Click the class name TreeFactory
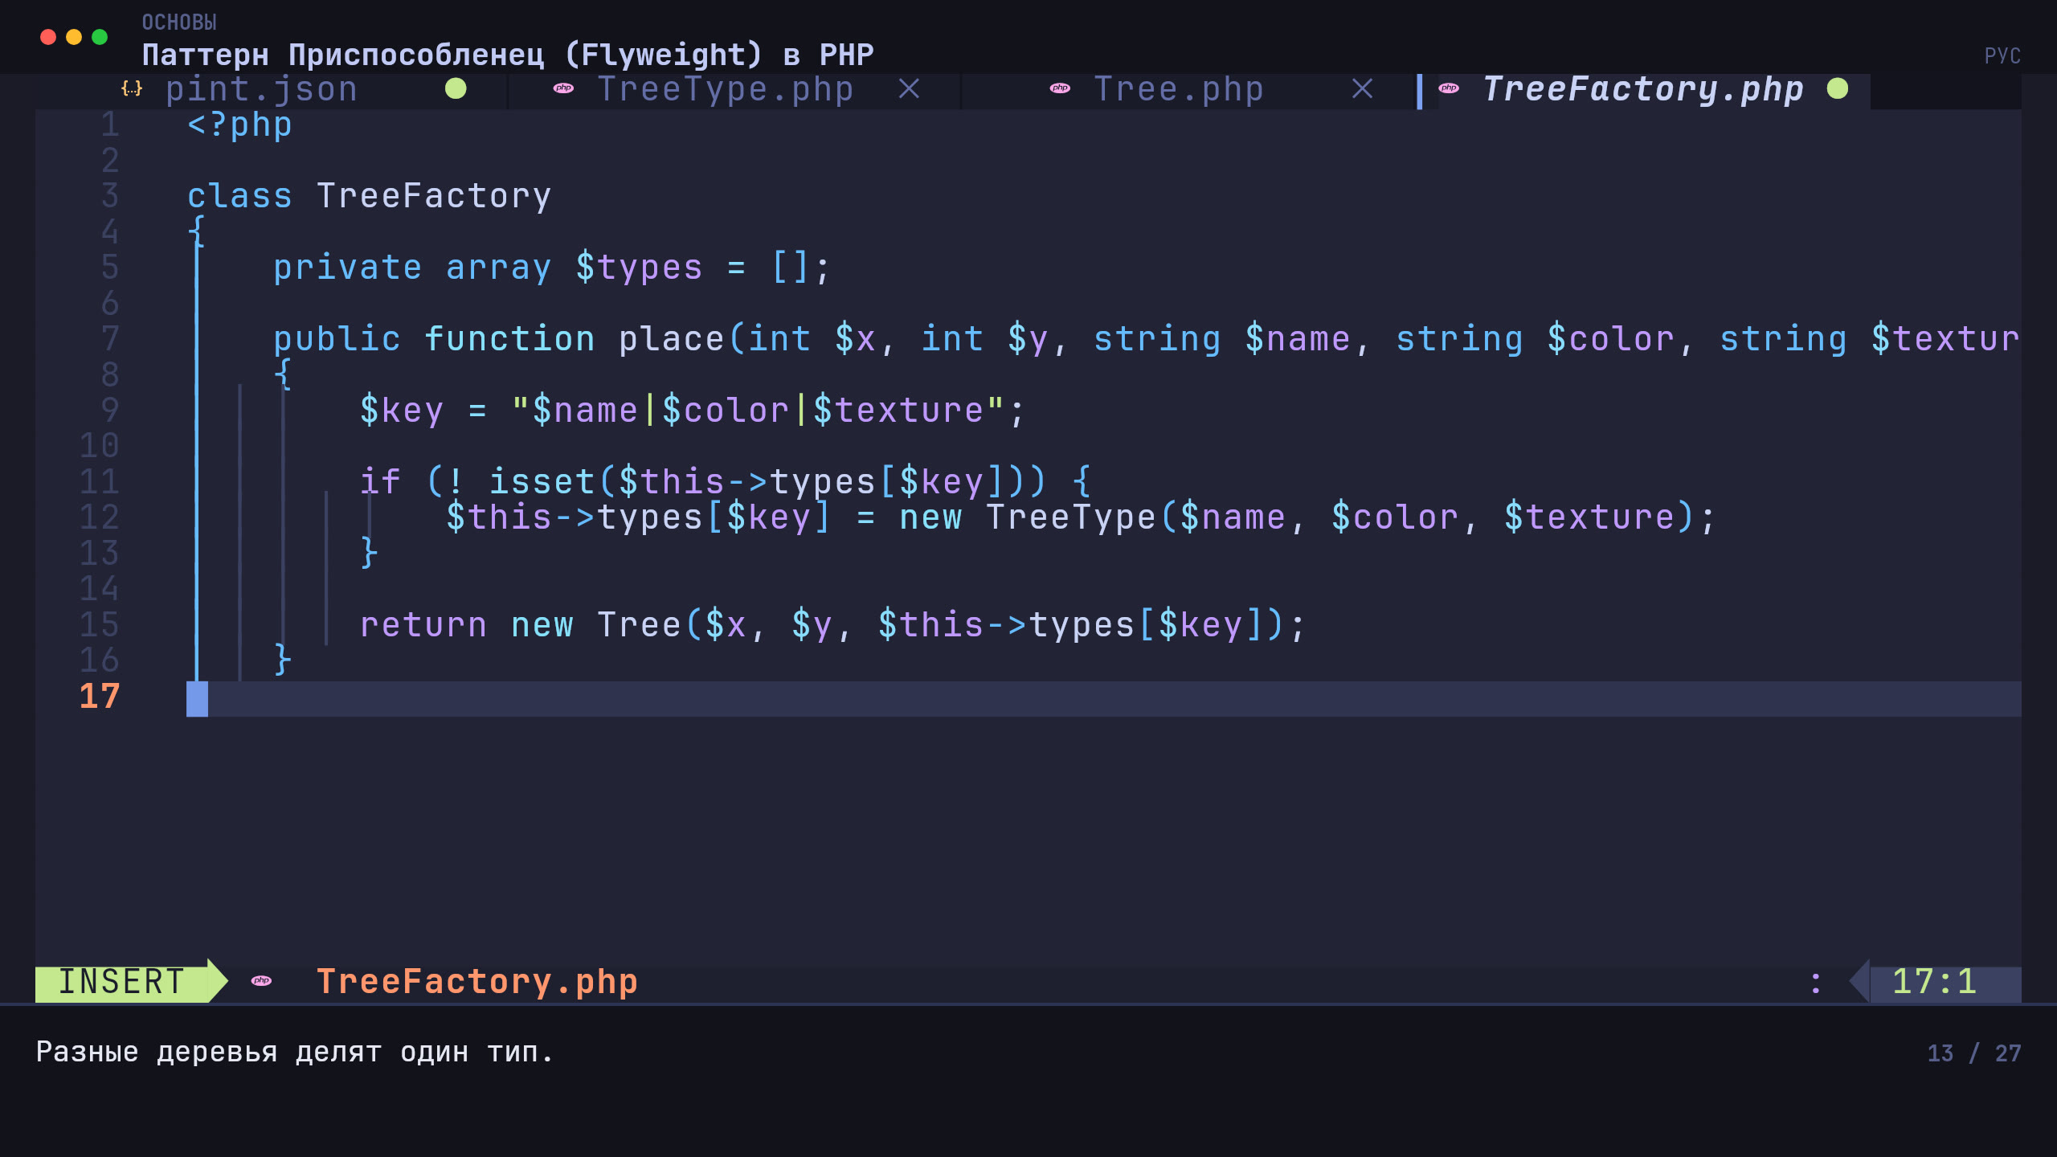The width and height of the screenshot is (2057, 1157). [x=434, y=197]
